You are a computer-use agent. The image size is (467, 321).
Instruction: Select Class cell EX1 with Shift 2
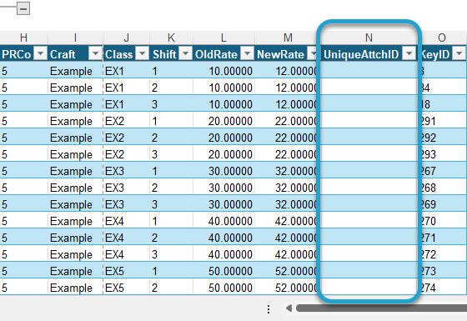pyautogui.click(x=126, y=88)
